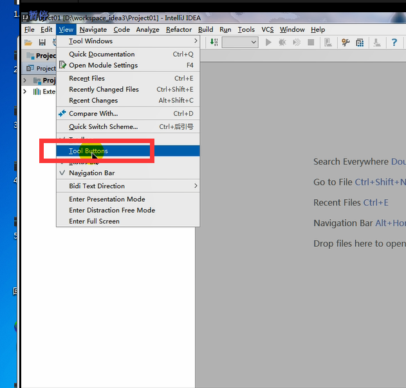
Task: Open the File menu
Action: coord(29,30)
